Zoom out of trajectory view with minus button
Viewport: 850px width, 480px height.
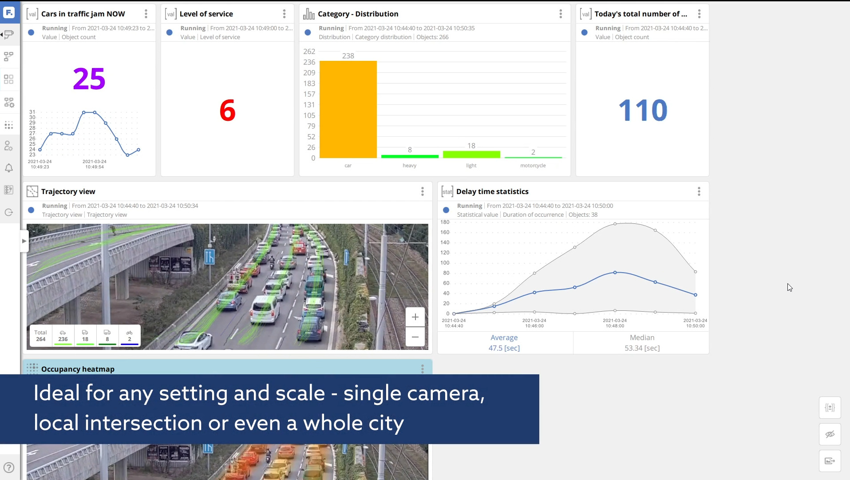point(415,337)
